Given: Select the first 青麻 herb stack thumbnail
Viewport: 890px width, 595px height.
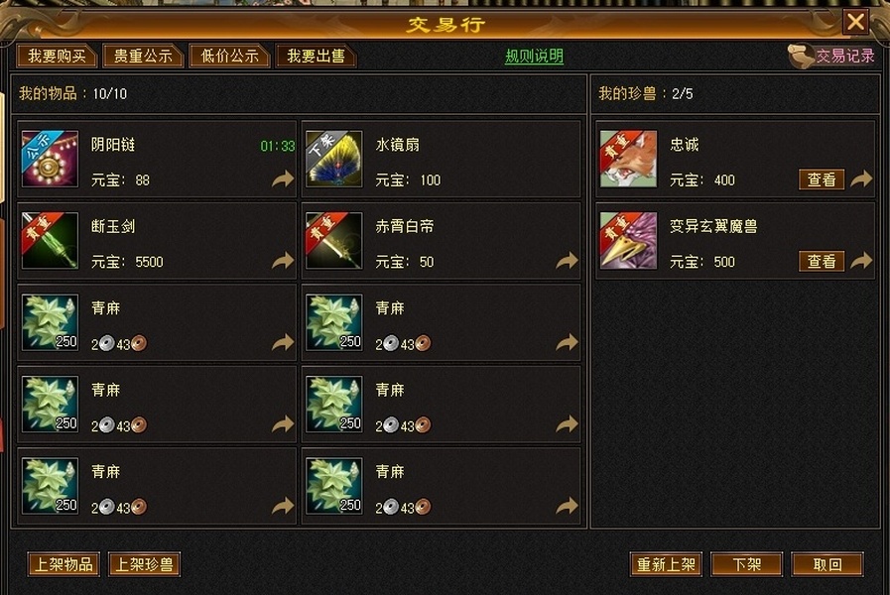Looking at the screenshot, I should pos(50,322).
